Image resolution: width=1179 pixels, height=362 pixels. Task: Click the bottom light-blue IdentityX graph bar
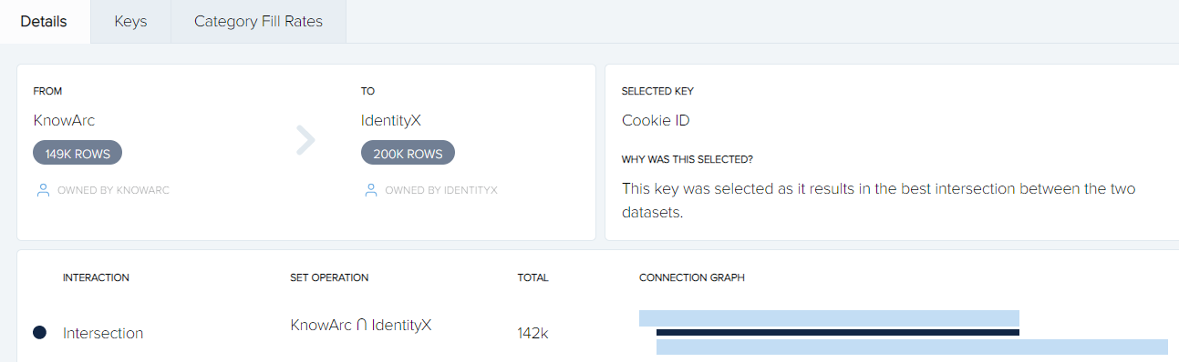point(912,347)
